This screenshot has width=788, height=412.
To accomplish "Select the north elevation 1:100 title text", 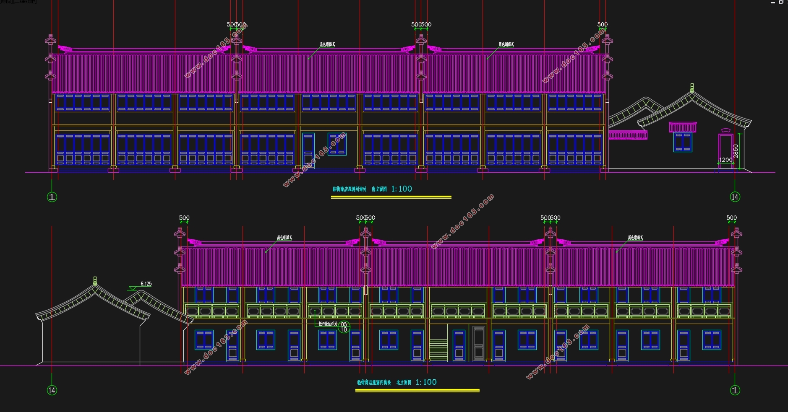I will (397, 382).
